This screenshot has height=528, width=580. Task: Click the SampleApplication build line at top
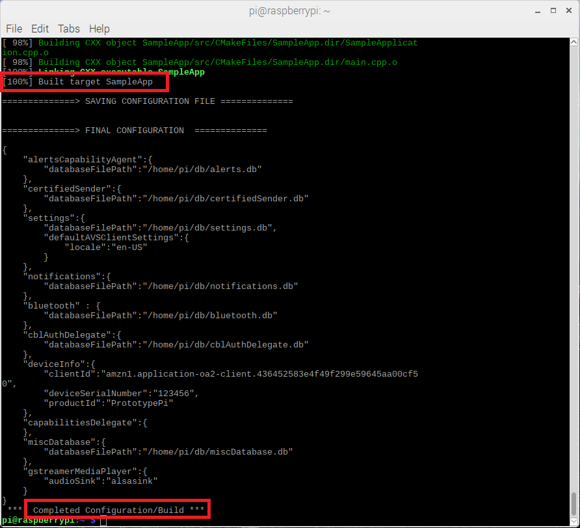[x=210, y=47]
